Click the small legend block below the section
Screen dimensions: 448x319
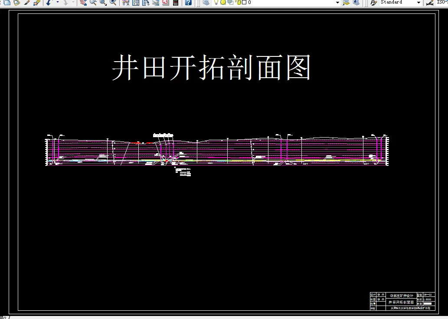pyautogui.click(x=183, y=171)
